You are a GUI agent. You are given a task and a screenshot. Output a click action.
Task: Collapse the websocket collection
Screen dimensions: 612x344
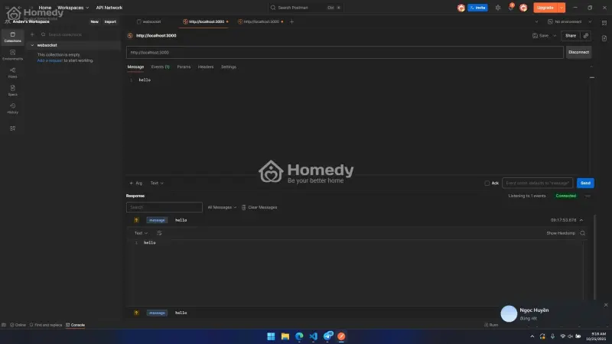tap(32, 45)
